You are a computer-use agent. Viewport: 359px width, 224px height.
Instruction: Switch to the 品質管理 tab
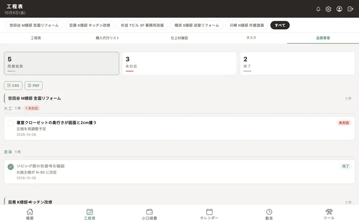pyautogui.click(x=323, y=38)
